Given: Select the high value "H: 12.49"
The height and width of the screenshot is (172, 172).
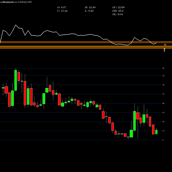Looking at the screenshot, I should pyautogui.click(x=90, y=8).
